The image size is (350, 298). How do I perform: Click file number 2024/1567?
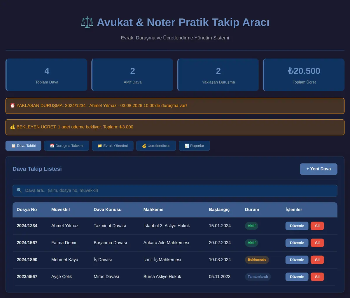click(x=27, y=243)
